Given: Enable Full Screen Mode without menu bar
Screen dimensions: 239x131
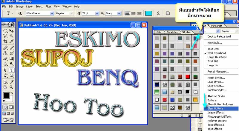Looking at the screenshot, I should click(x=12, y=113).
